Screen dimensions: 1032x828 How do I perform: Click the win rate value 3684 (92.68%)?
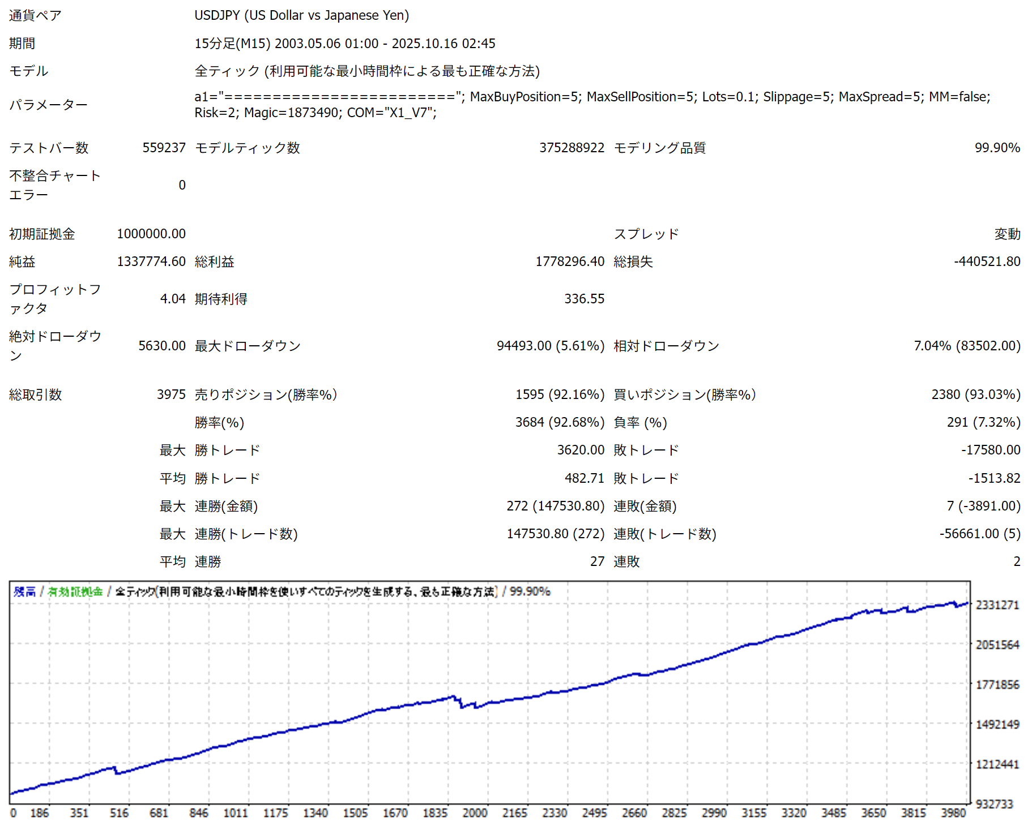(560, 422)
